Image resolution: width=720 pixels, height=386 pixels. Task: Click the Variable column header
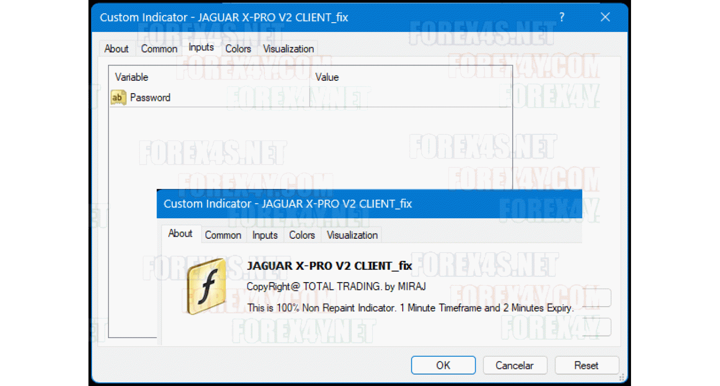point(132,77)
